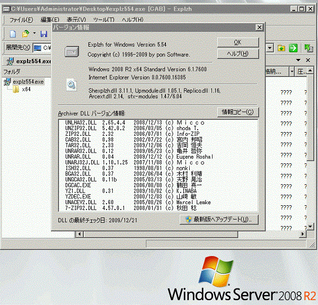Click the ヘルプ(H) button in dialog
The width and height of the screenshot is (318, 305).
click(238, 54)
